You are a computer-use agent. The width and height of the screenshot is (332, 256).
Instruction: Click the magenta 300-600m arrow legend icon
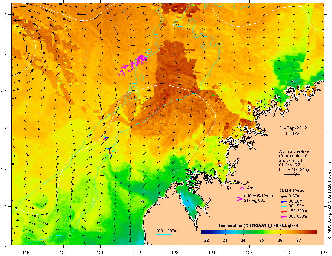(x=284, y=216)
